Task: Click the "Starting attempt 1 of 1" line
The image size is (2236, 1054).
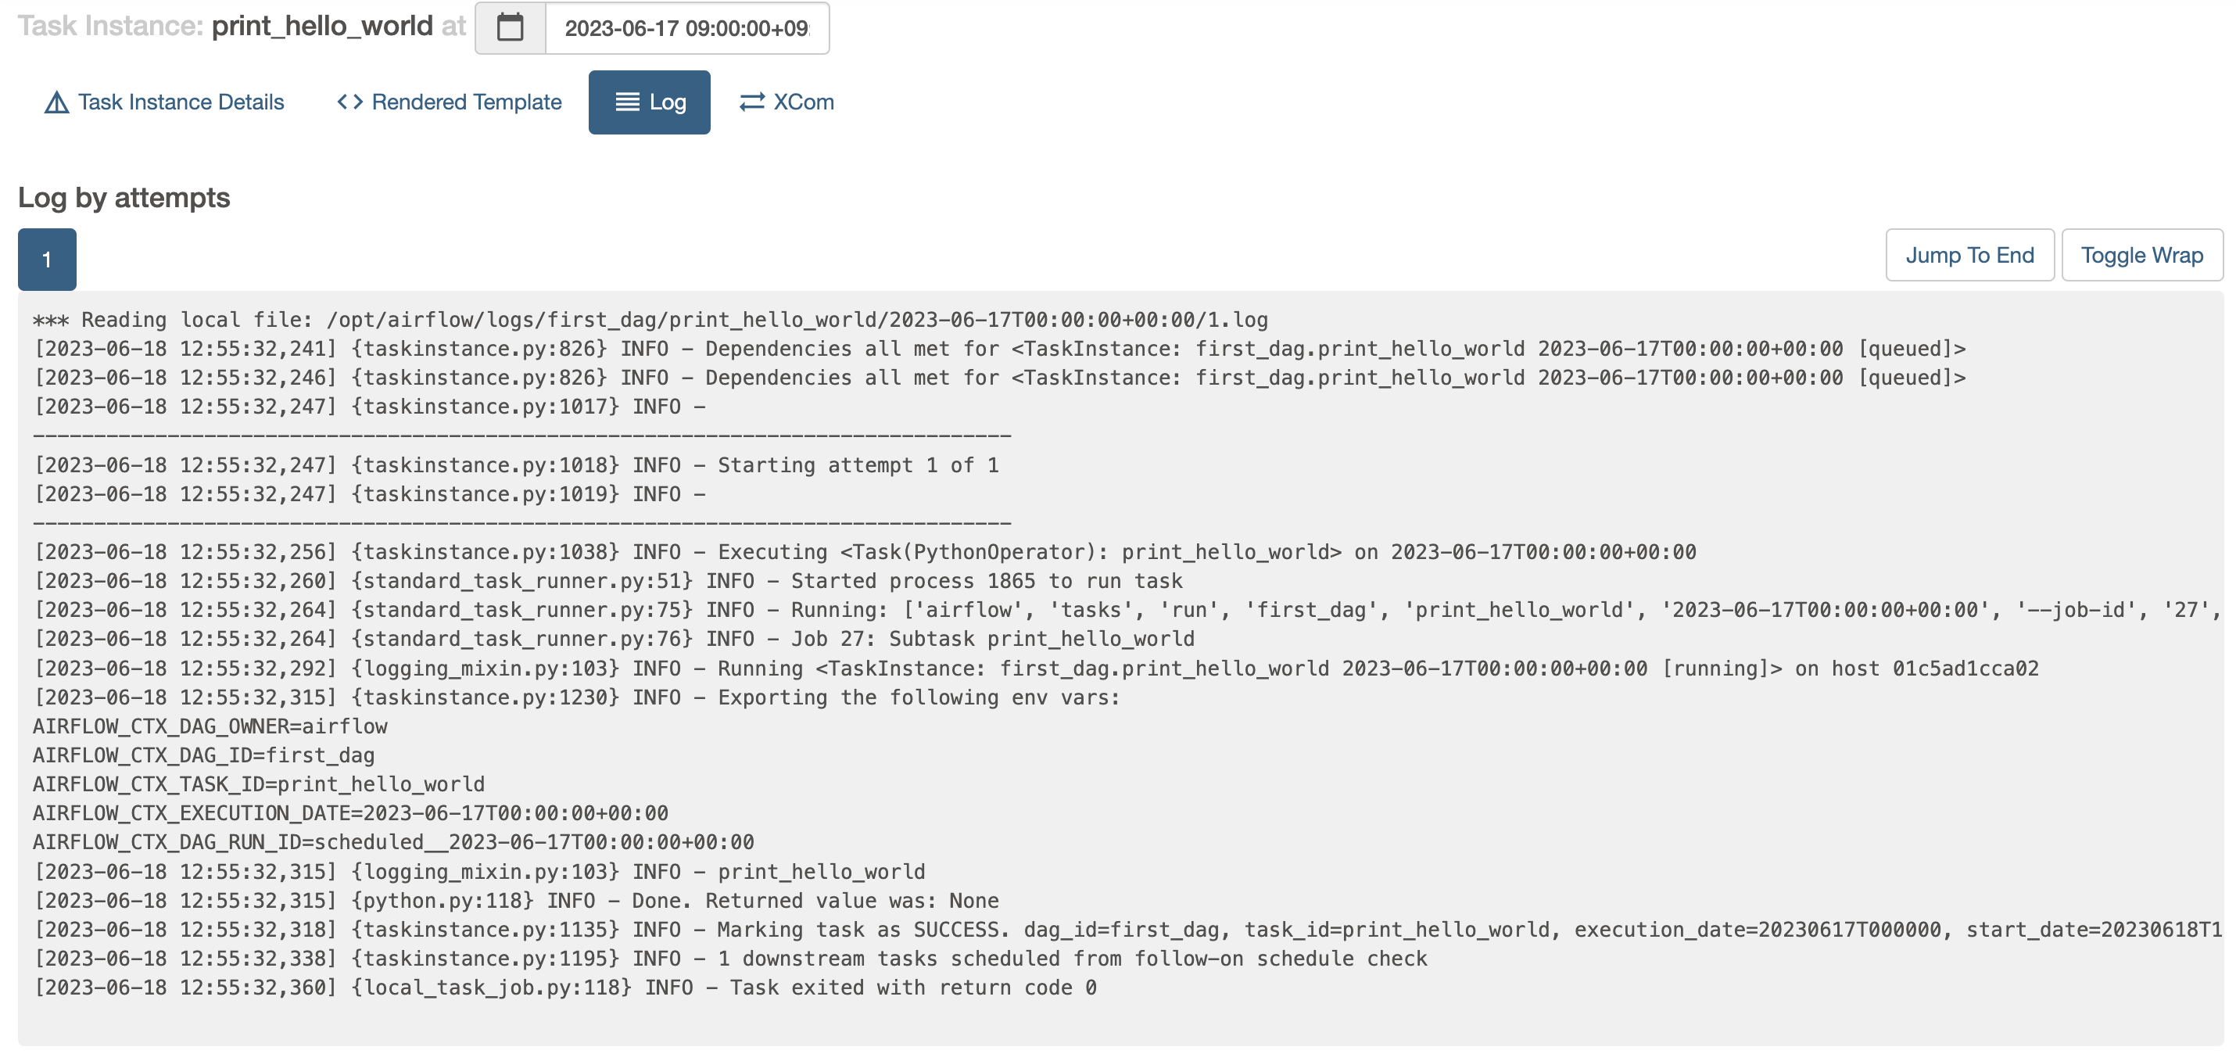Action: pos(515,465)
